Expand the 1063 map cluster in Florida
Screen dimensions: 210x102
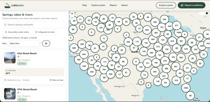pyautogui.click(x=186, y=88)
